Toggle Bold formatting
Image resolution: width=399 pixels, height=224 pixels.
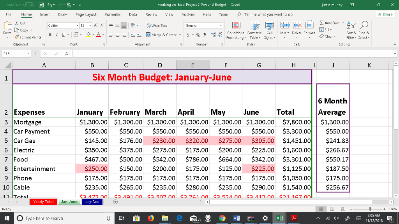coord(50,35)
